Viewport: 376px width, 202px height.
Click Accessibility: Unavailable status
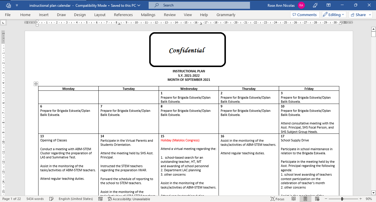click(x=129, y=199)
